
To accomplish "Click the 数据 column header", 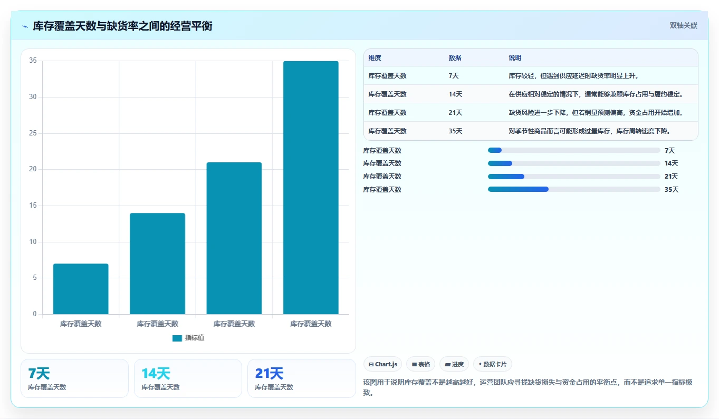I will point(455,58).
